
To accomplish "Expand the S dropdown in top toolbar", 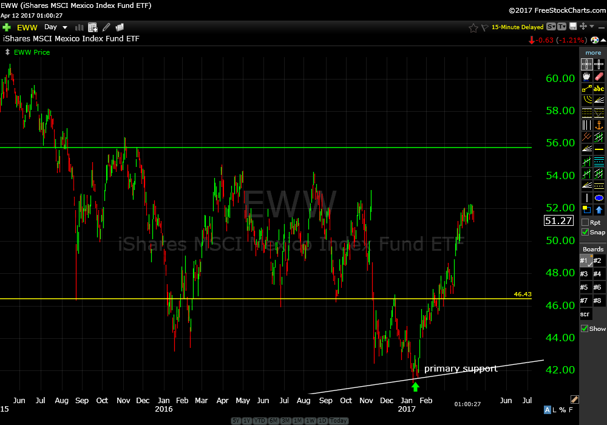I will [551, 27].
